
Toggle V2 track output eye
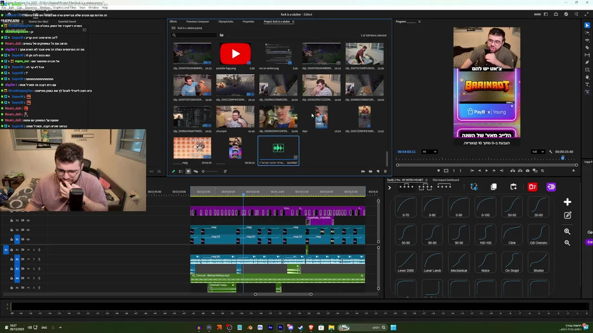[28, 230]
